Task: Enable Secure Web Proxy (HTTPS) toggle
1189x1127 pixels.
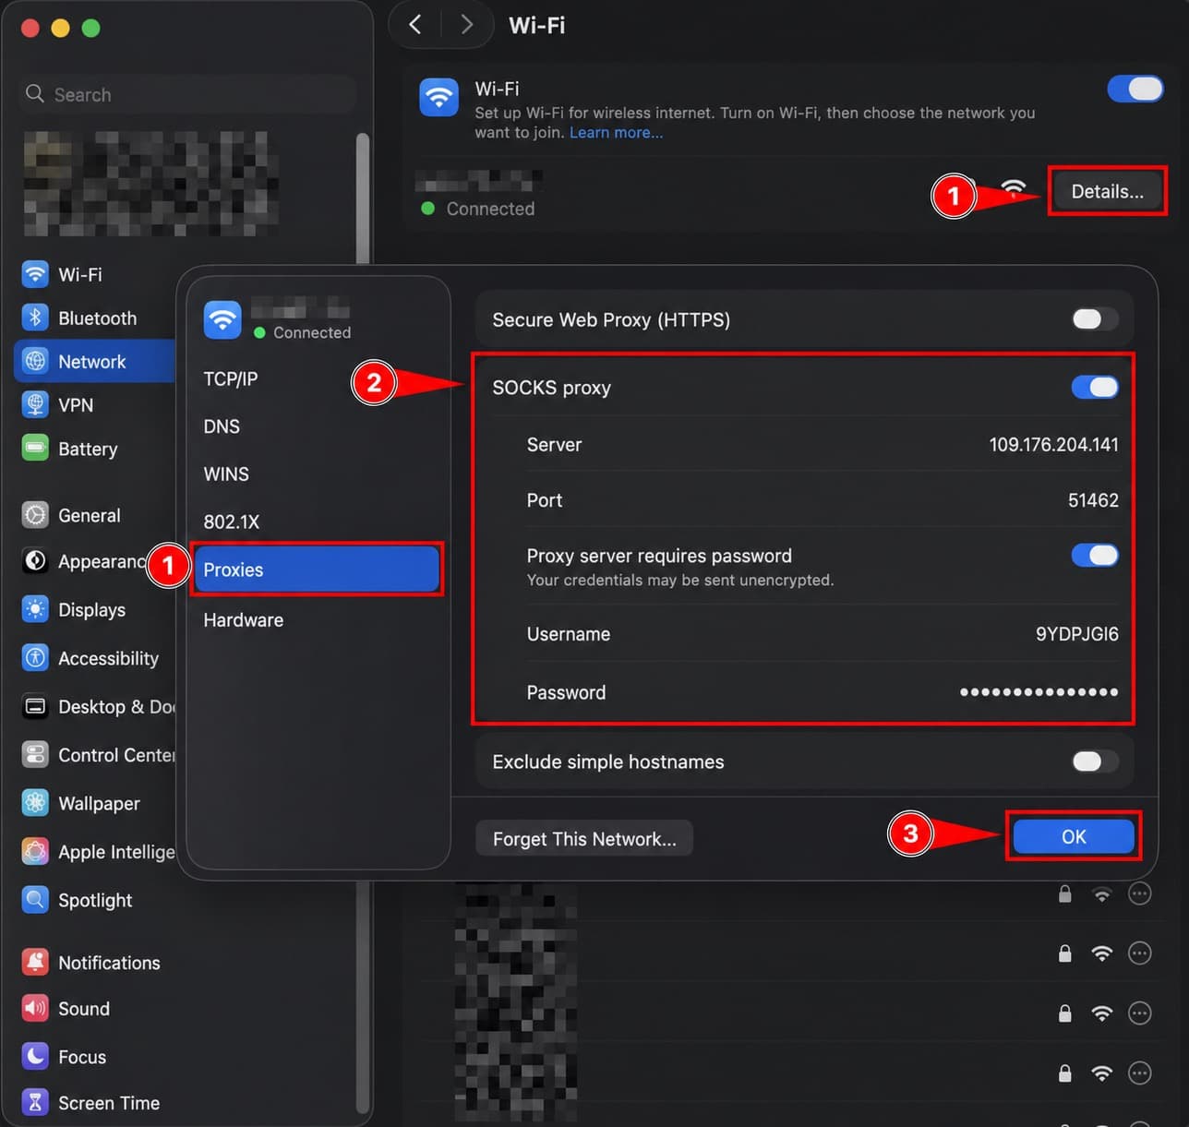Action: [x=1095, y=319]
